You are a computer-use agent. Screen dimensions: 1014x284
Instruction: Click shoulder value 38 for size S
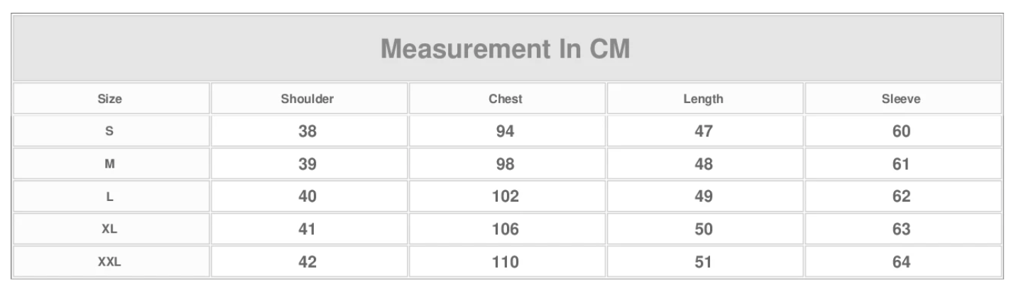[307, 131]
